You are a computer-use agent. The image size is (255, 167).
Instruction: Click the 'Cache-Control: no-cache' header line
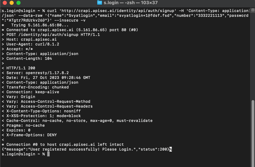coord(79,121)
